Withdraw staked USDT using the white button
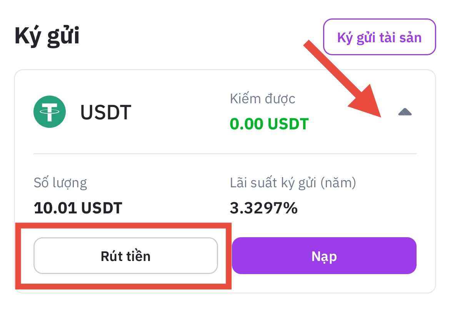 pyautogui.click(x=126, y=256)
